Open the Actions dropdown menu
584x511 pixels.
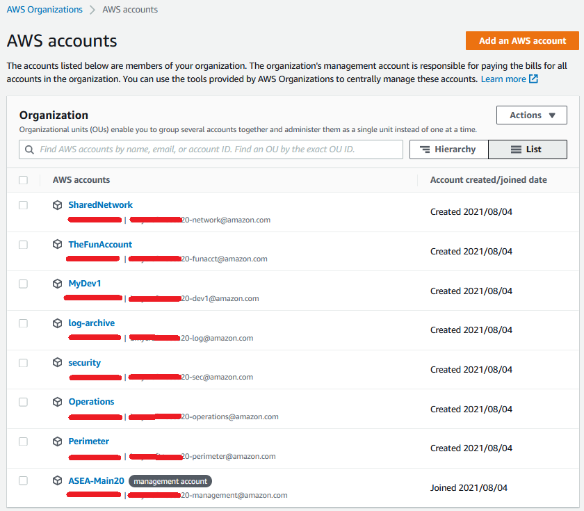coord(531,115)
